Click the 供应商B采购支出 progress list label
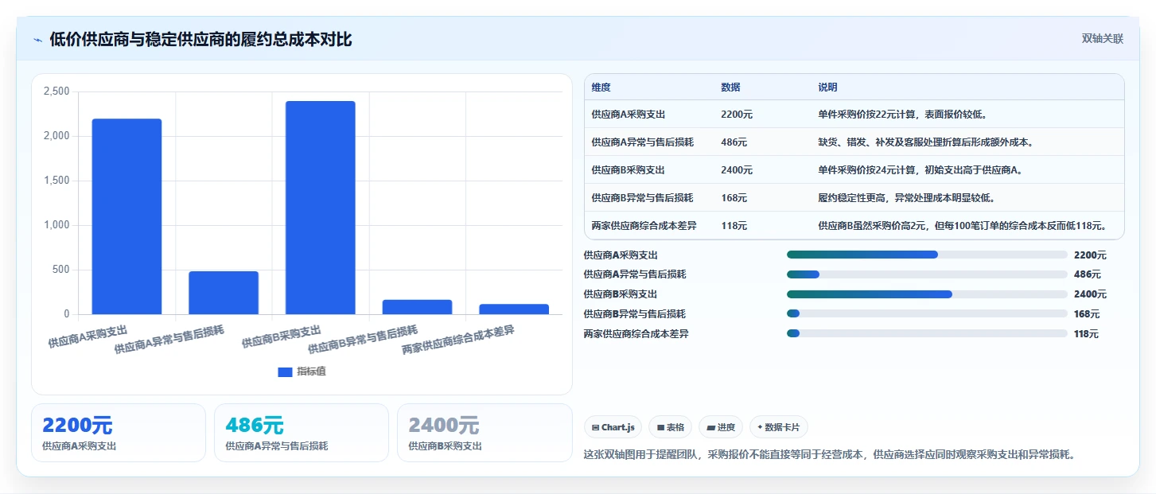This screenshot has width=1156, height=494. coord(621,294)
